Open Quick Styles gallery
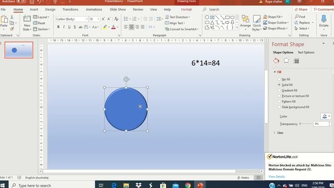Image resolution: width=334 pixels, height=188 pixels. point(257,22)
